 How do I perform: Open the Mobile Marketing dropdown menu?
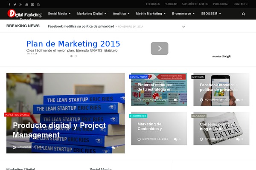point(151,14)
